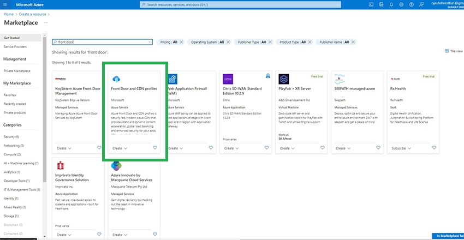Click the Is Marketplace helpful button

point(448,236)
